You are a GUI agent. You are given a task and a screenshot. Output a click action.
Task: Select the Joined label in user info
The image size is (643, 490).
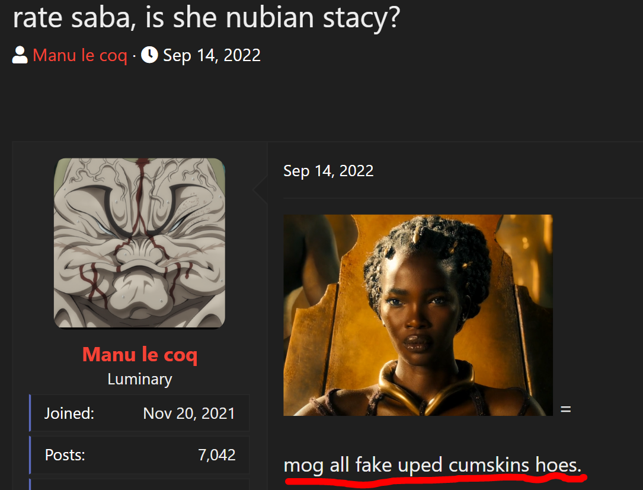[69, 413]
